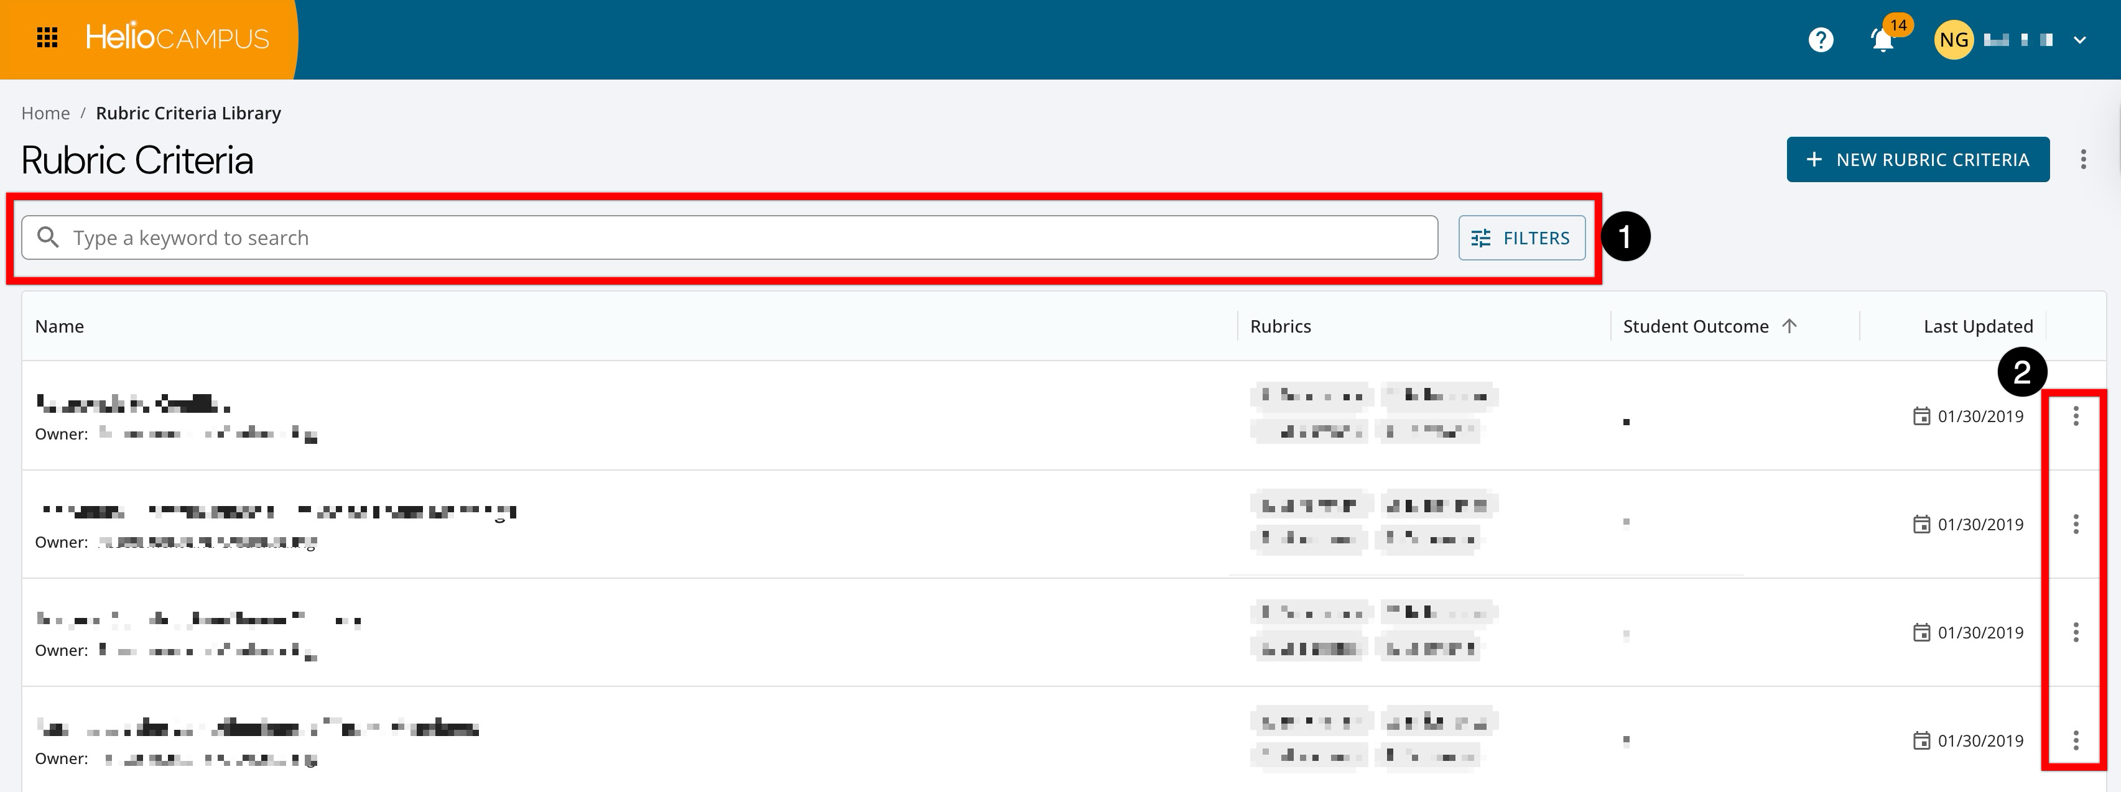
Task: Open the first row's three-dot menu
Action: (x=2076, y=416)
